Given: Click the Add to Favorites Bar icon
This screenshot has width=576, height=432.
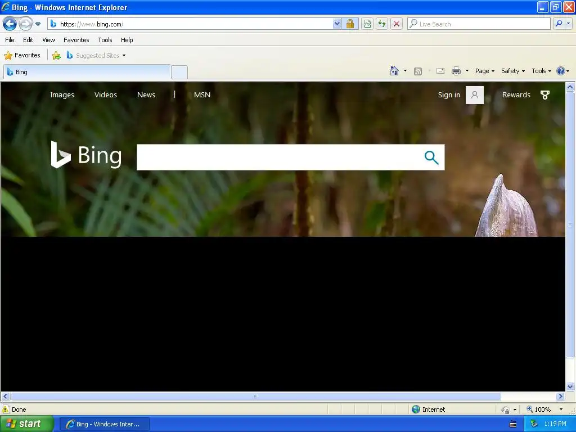Looking at the screenshot, I should [x=56, y=56].
